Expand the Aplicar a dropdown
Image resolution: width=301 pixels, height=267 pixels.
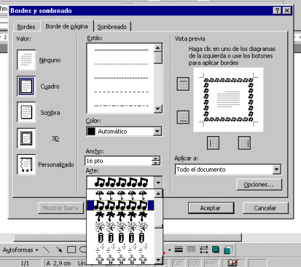click(x=277, y=170)
